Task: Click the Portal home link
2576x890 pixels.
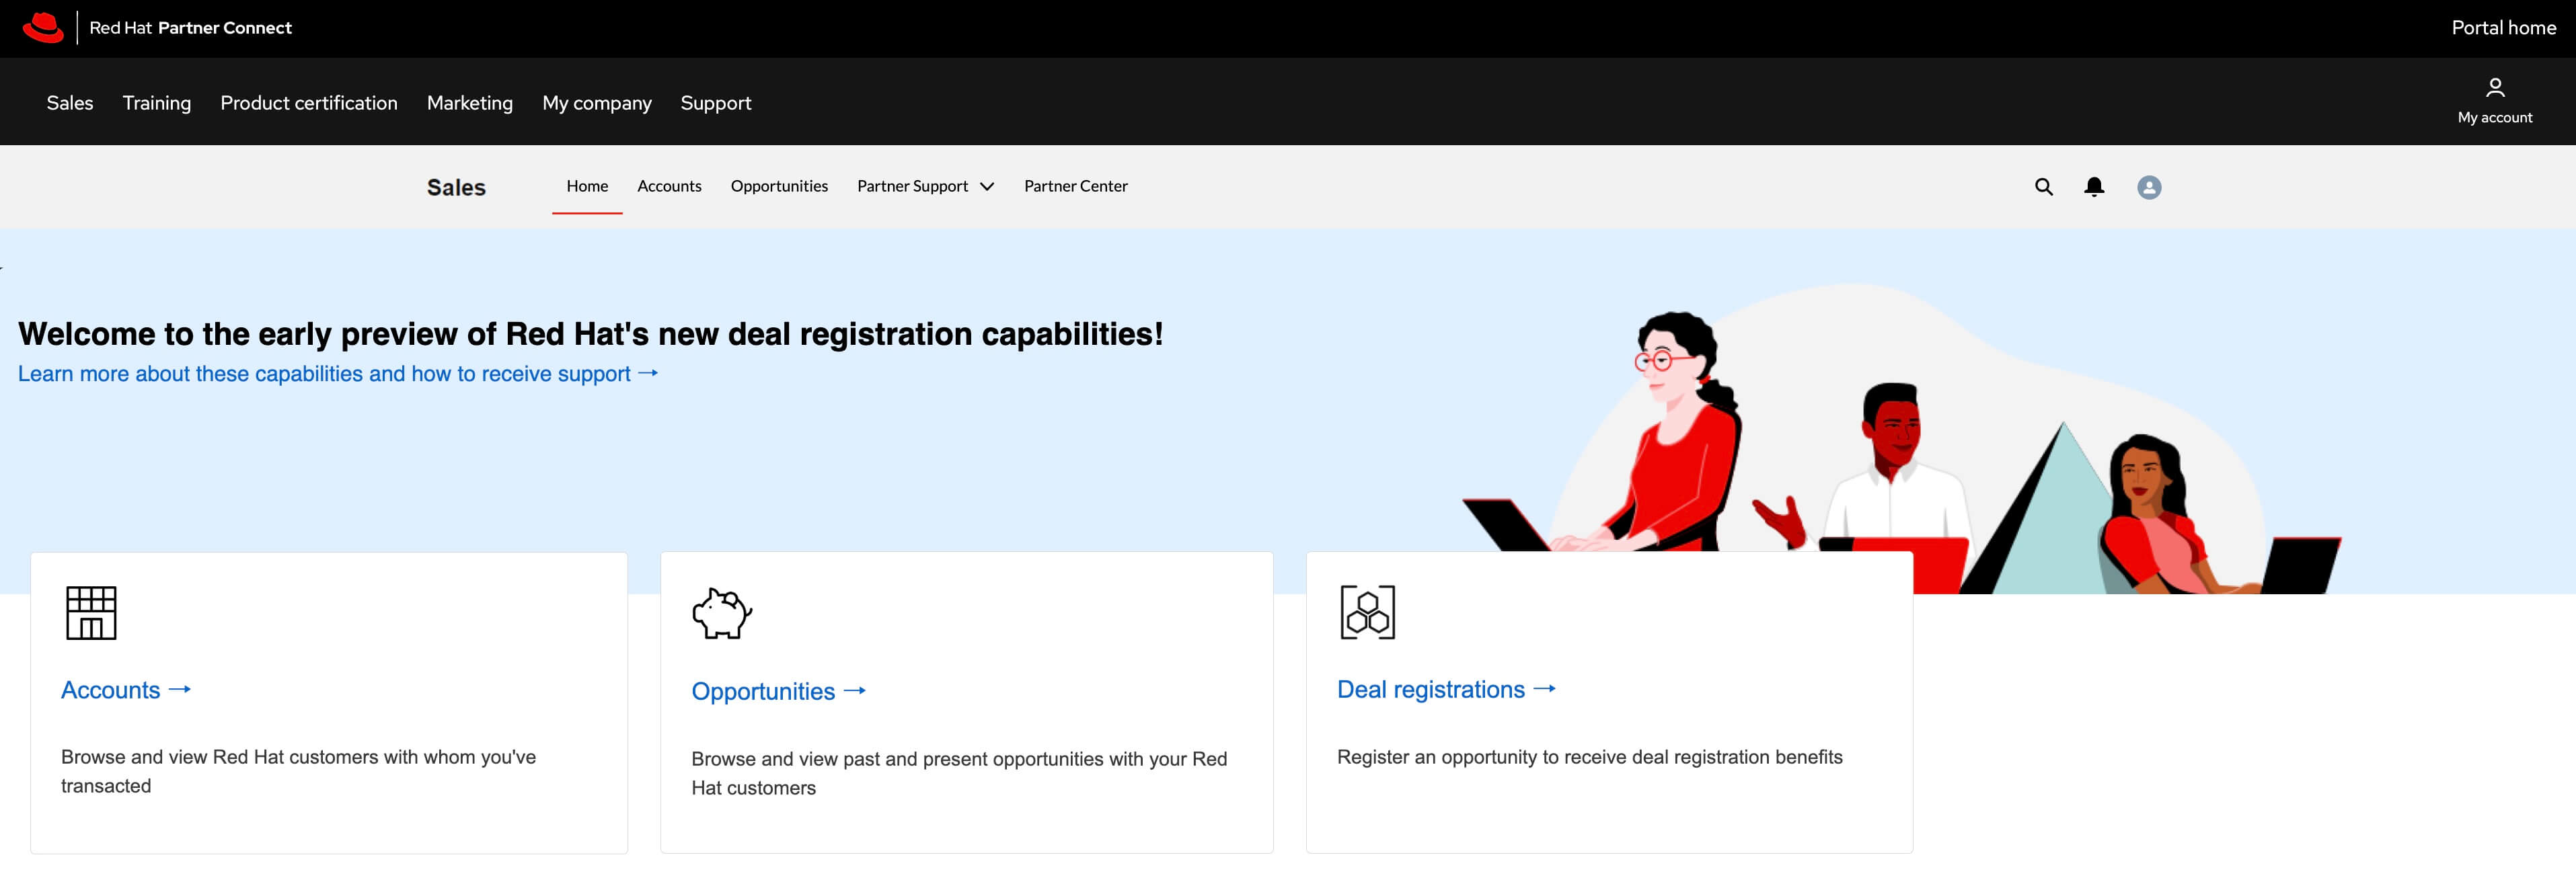Action: point(2503,28)
